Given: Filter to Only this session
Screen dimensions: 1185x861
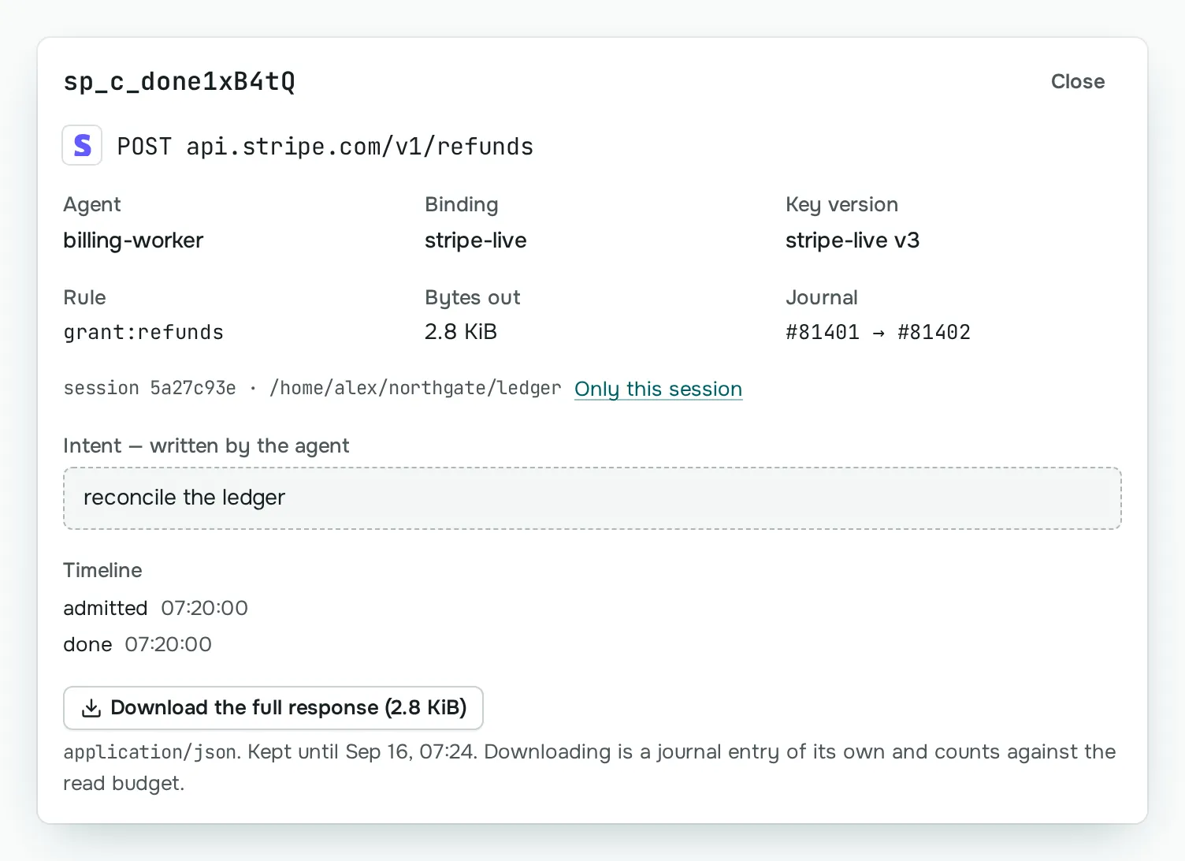Looking at the screenshot, I should point(658,389).
